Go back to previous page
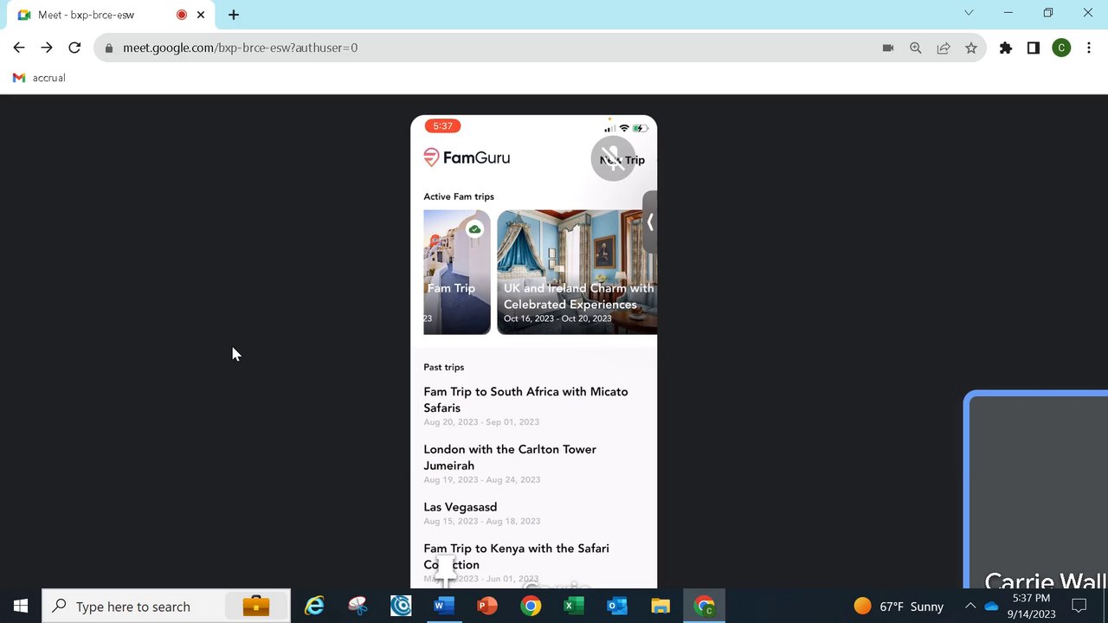1108x623 pixels. [19, 48]
